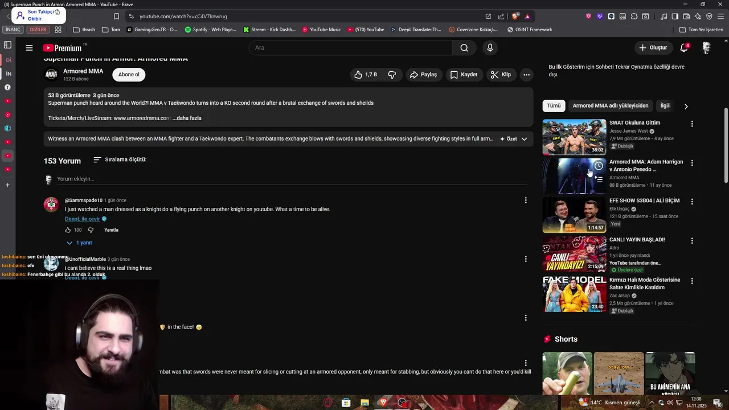Create a clip with Klip button
This screenshot has height=410, width=729.
coord(501,75)
